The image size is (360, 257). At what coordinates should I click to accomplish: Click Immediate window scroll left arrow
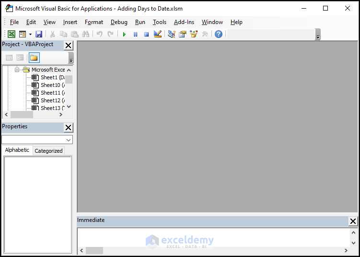(x=82, y=250)
